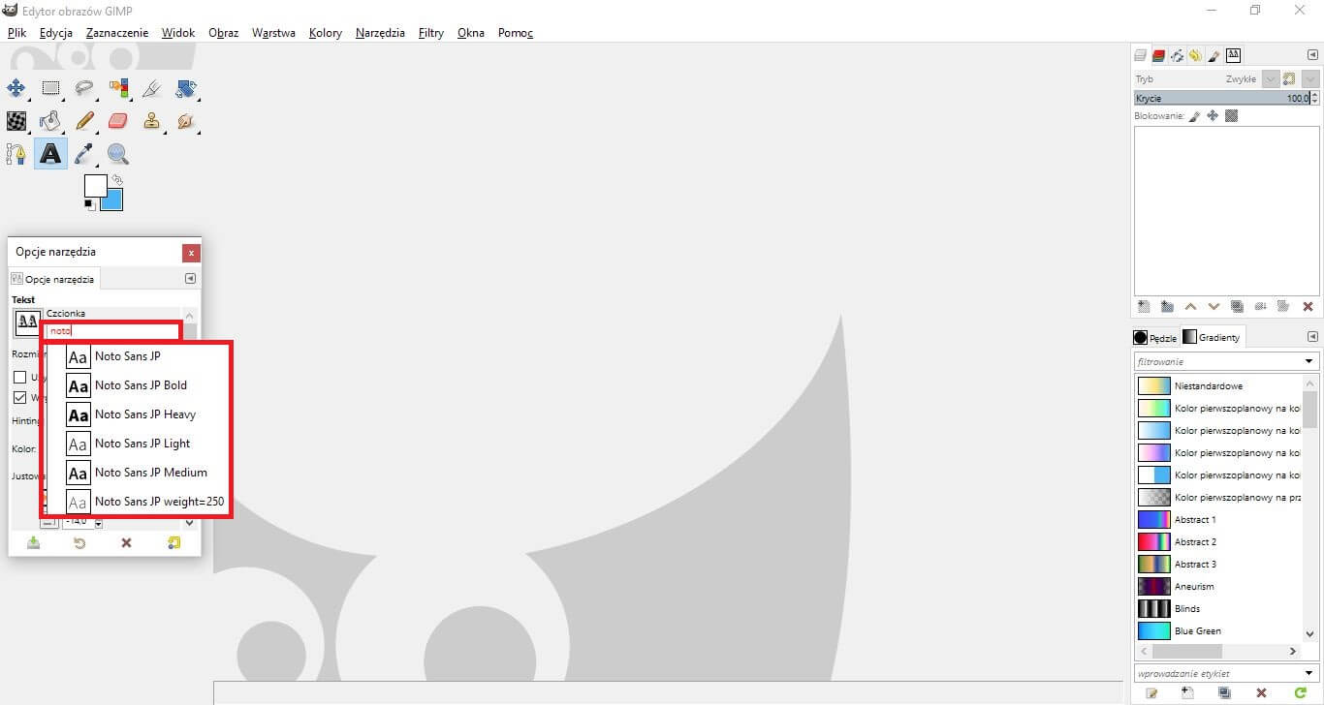The width and height of the screenshot is (1324, 705).
Task: Open the tag entry dropdown arrow
Action: pos(1309,673)
